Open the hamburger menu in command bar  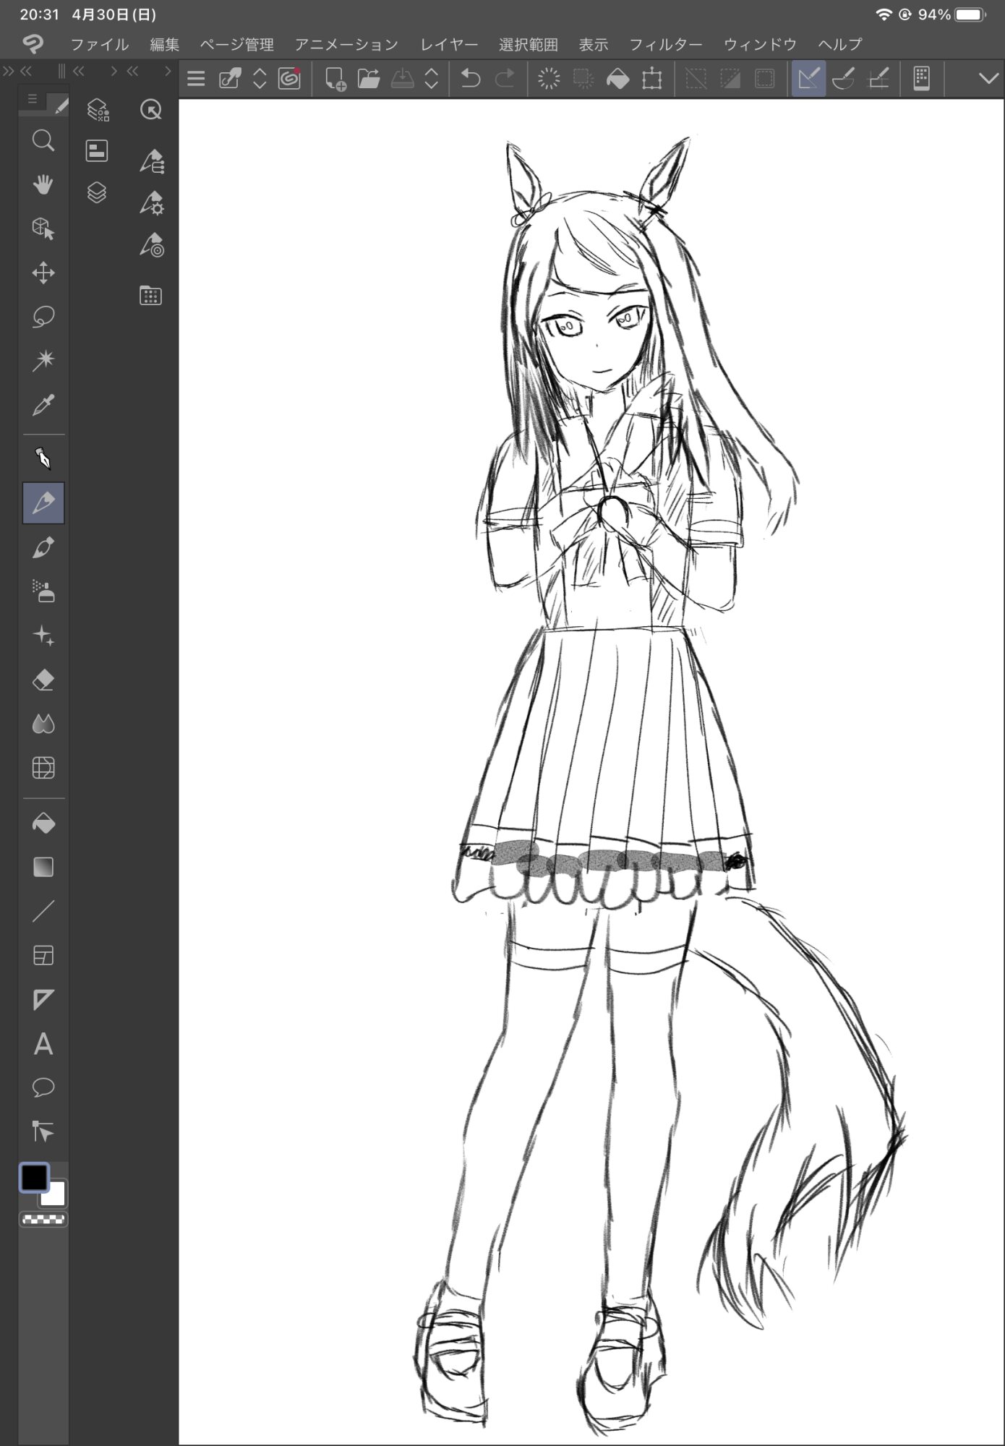click(196, 78)
